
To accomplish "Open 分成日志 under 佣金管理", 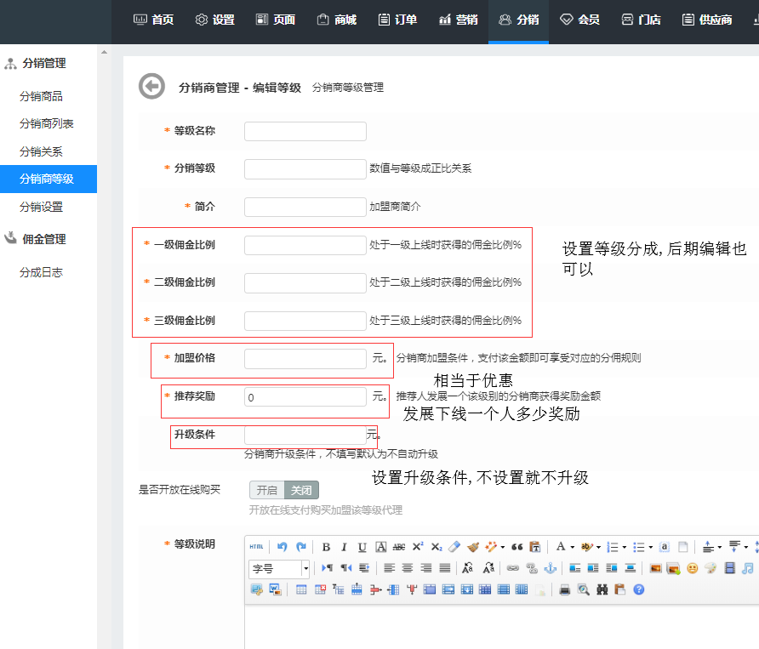I will click(x=42, y=272).
